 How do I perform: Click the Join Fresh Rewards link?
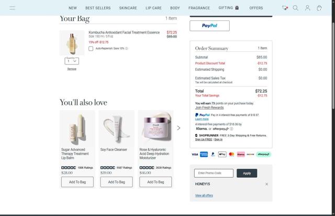[209, 107]
